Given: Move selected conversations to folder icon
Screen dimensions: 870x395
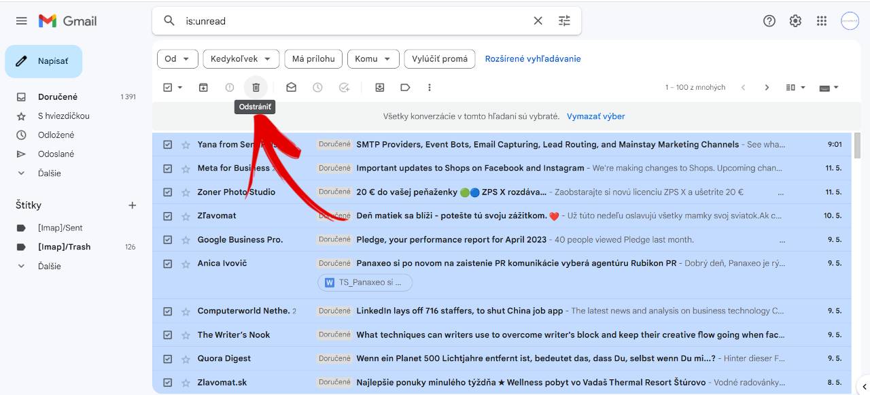Looking at the screenshot, I should tap(379, 87).
